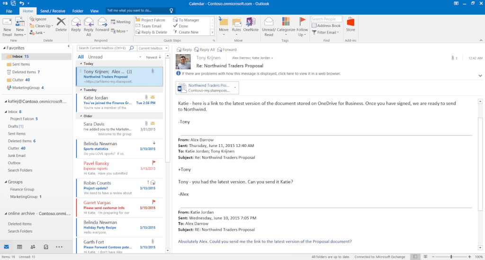Image resolution: width=485 pixels, height=260 pixels.
Task: Click Forward in reading pane
Action: point(227,50)
